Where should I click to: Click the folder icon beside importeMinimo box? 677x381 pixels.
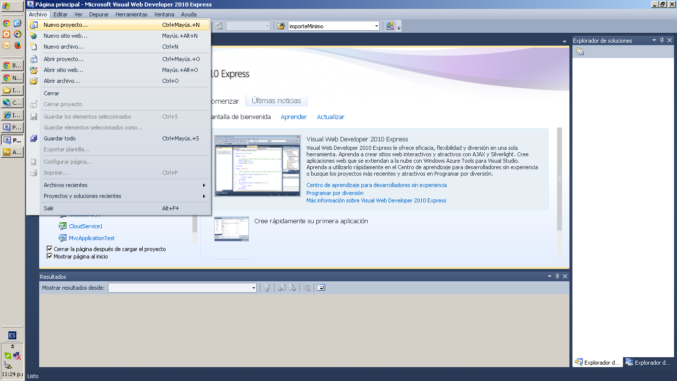pyautogui.click(x=281, y=26)
